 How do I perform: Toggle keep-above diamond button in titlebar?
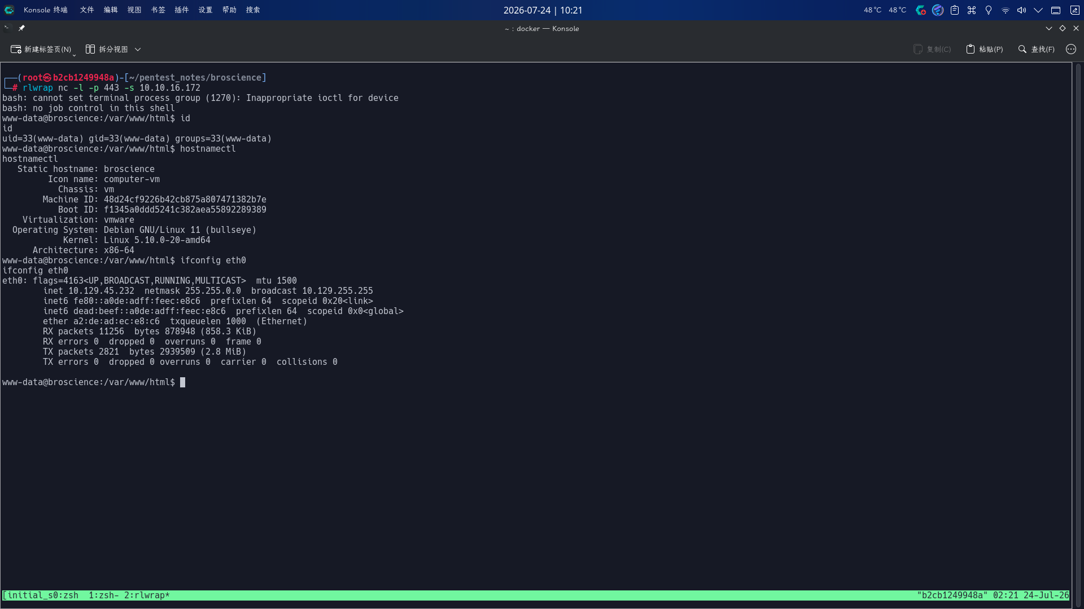[1063, 28]
